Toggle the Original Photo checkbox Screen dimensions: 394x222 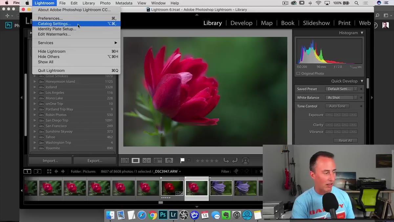[x=298, y=74]
